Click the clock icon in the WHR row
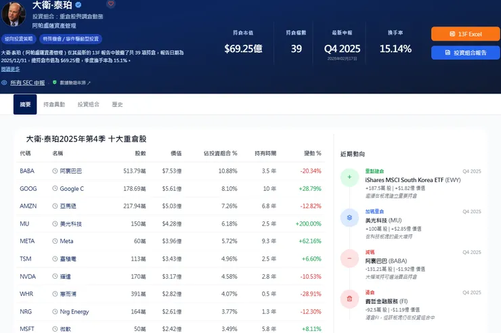The height and width of the screenshot is (333, 501). 55,294
